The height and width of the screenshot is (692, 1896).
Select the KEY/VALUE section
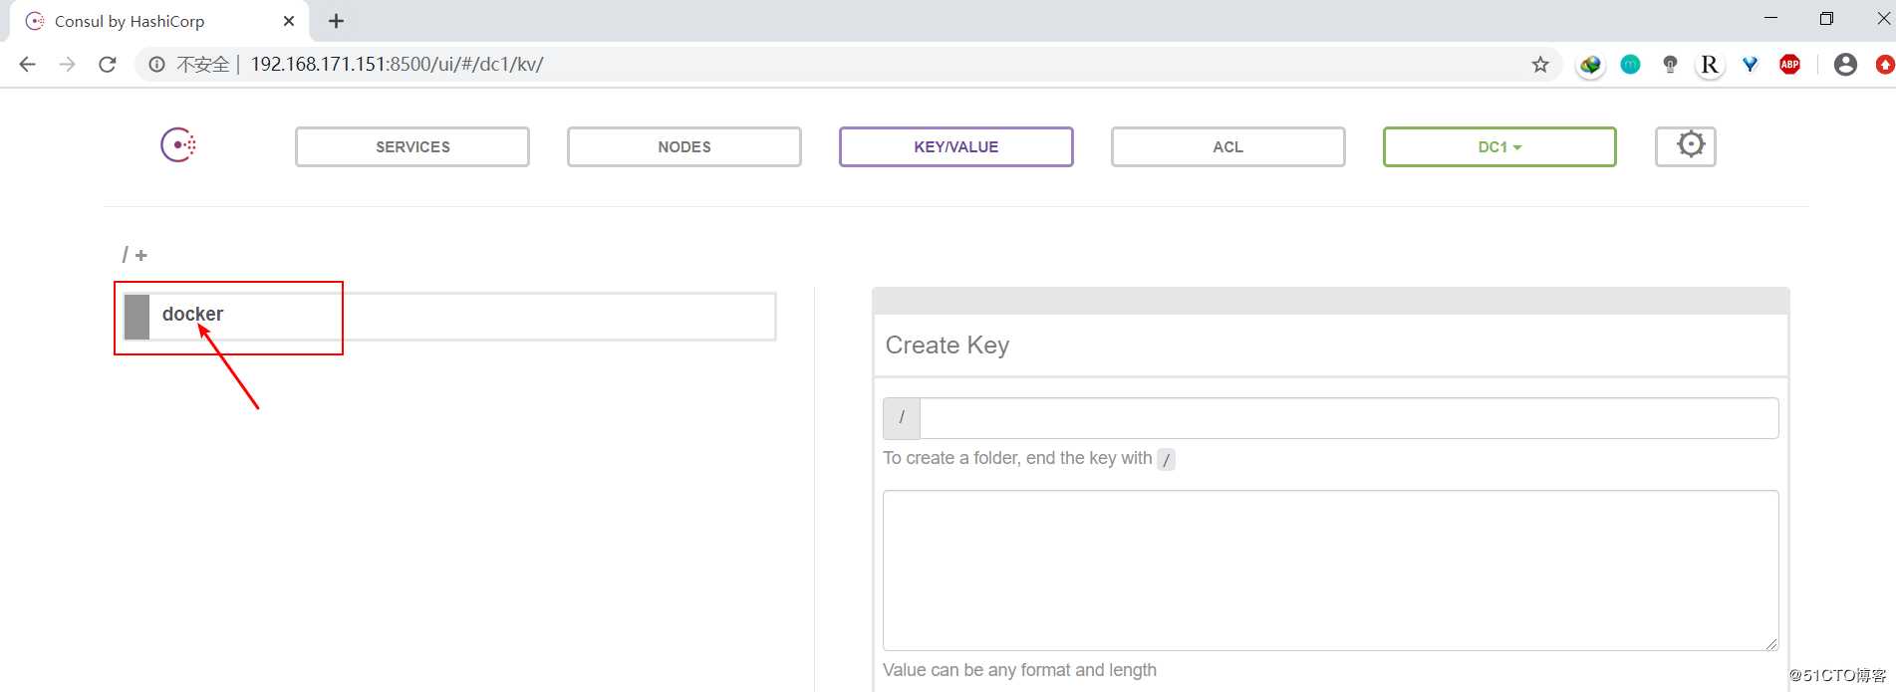click(x=956, y=146)
